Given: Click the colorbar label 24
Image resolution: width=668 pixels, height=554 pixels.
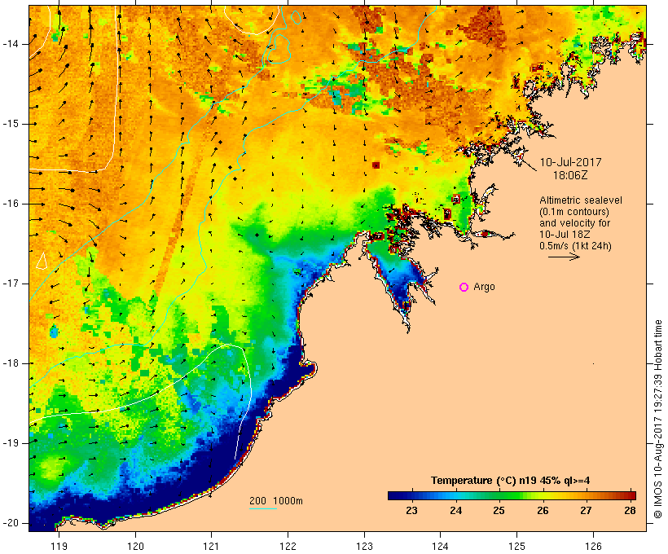Looking at the screenshot, I should click(455, 511).
